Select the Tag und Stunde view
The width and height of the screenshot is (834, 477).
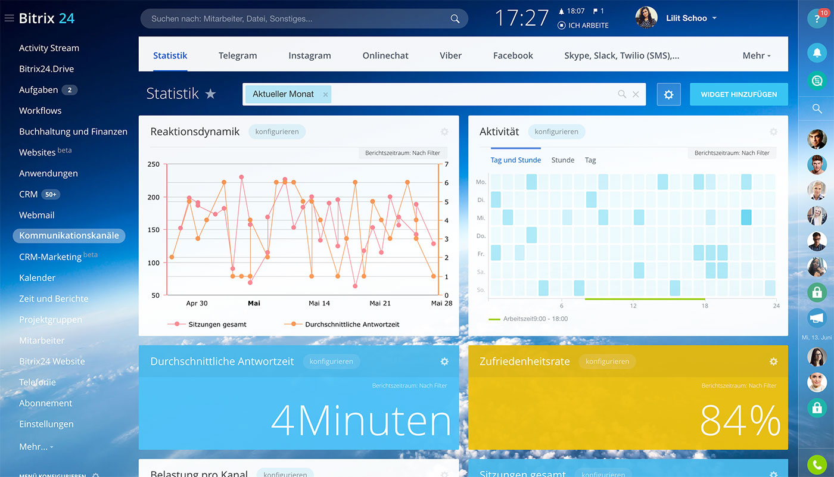[516, 160]
